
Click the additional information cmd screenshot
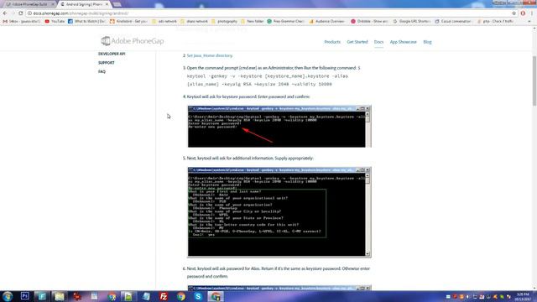pos(279,212)
